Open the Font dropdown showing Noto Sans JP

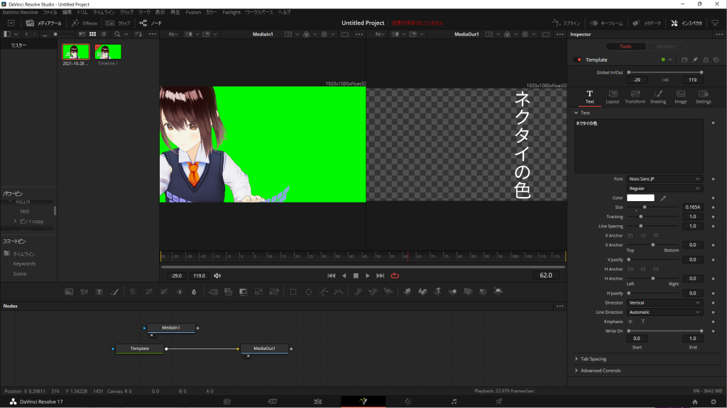coord(664,179)
